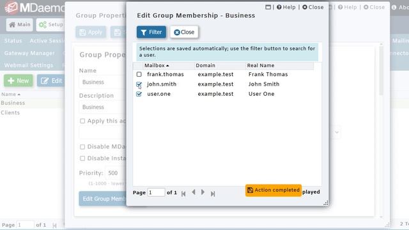Click Close in Group Properties header
The image size is (409, 230).
374,7
